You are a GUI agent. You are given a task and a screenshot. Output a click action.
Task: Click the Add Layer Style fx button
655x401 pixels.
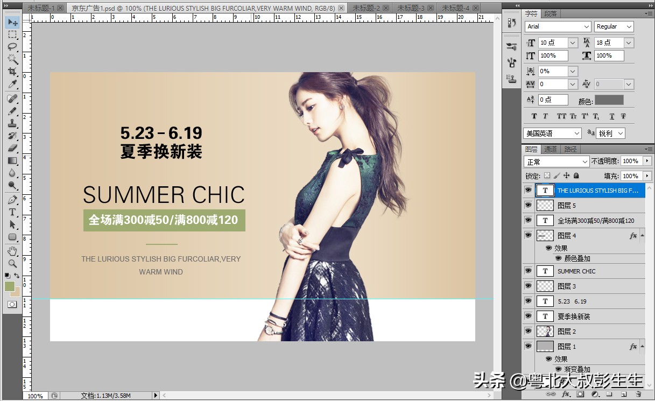click(x=566, y=393)
